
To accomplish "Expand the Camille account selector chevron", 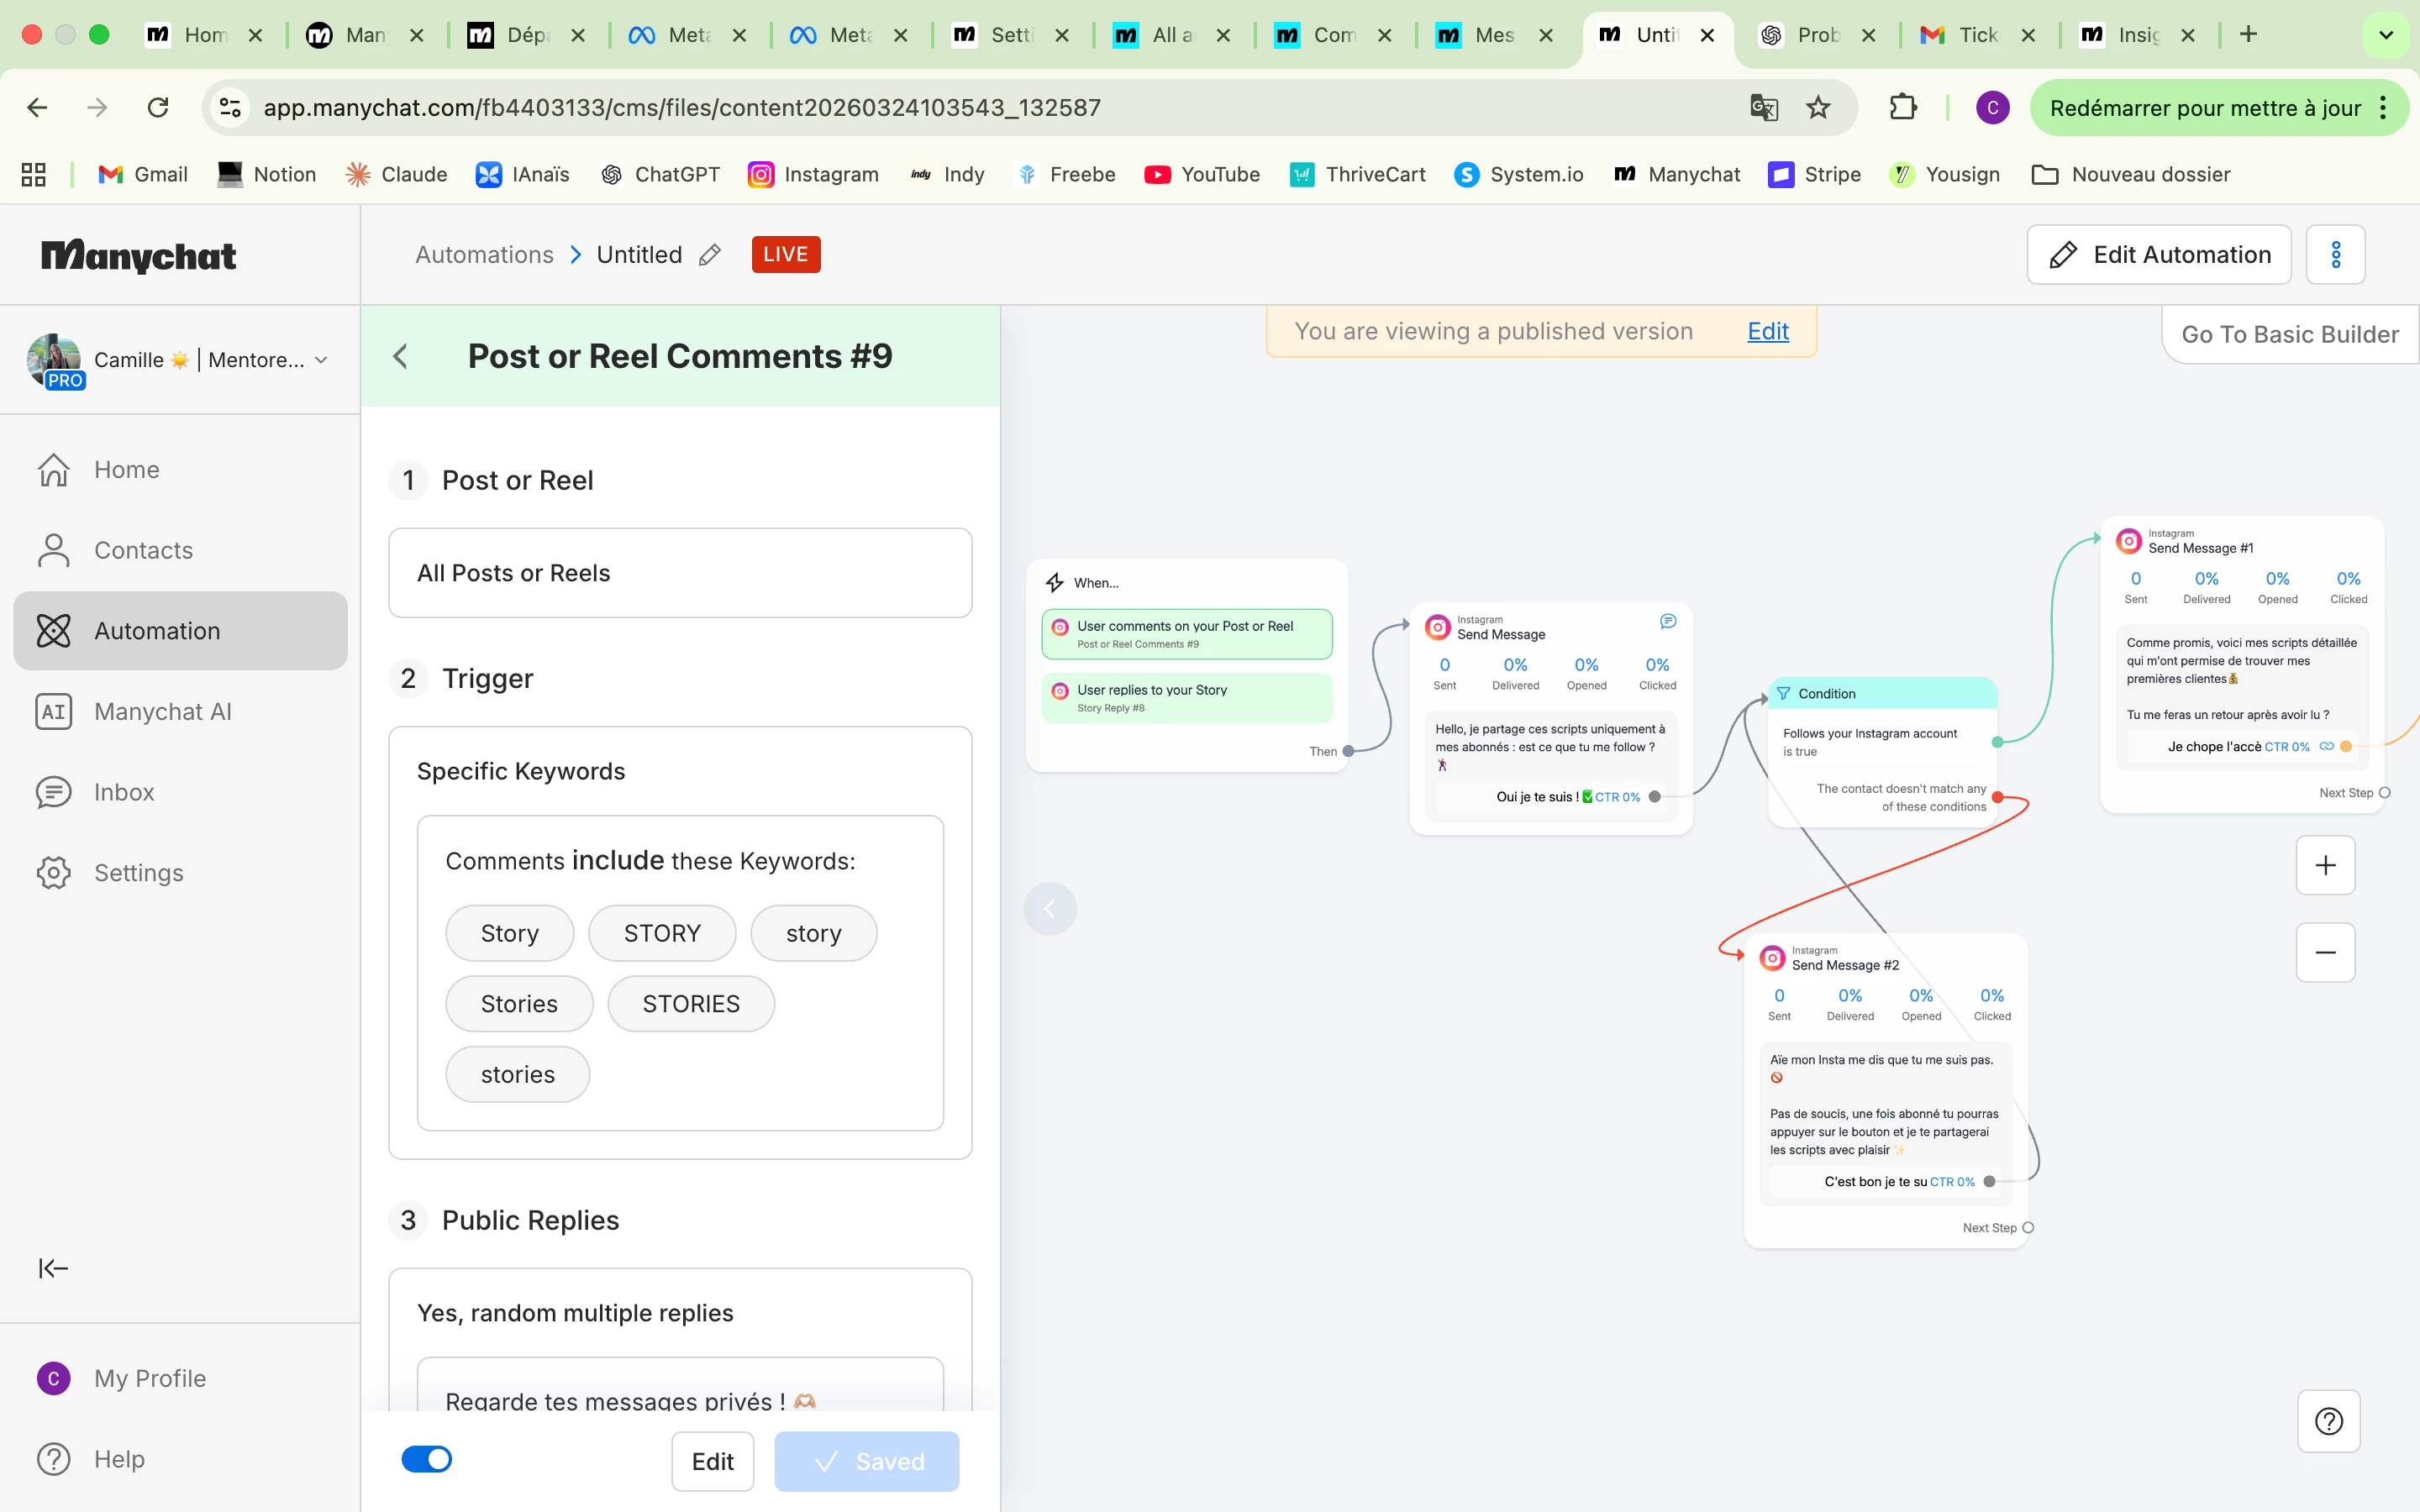I will click(x=321, y=360).
